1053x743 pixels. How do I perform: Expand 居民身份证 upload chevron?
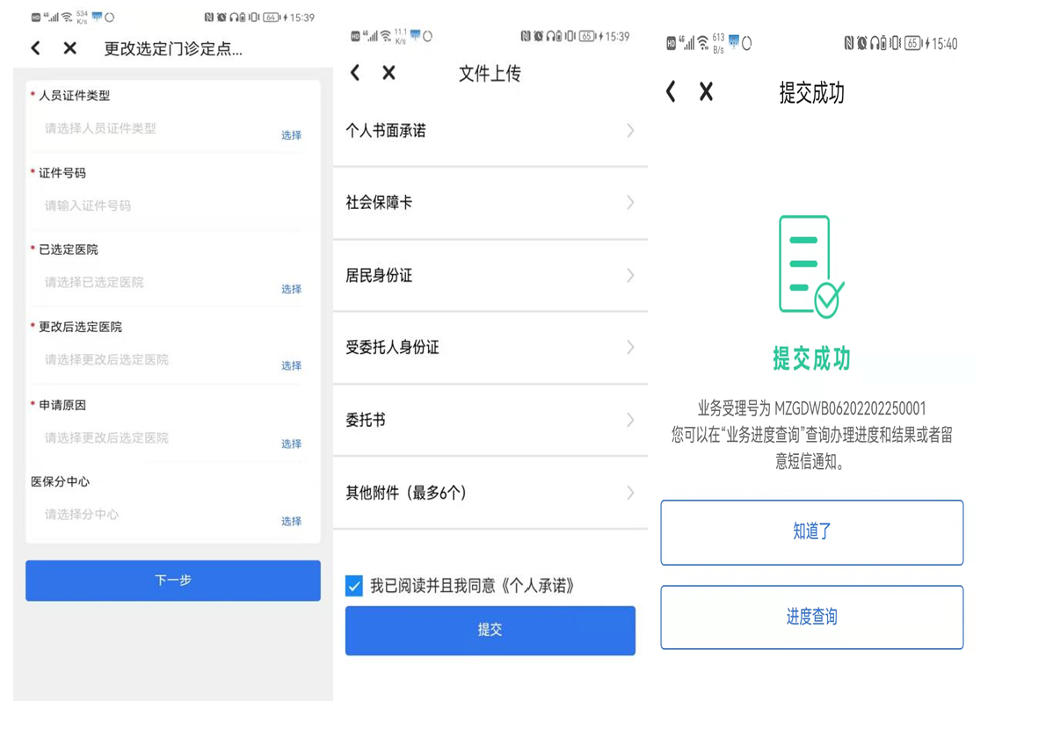(630, 276)
